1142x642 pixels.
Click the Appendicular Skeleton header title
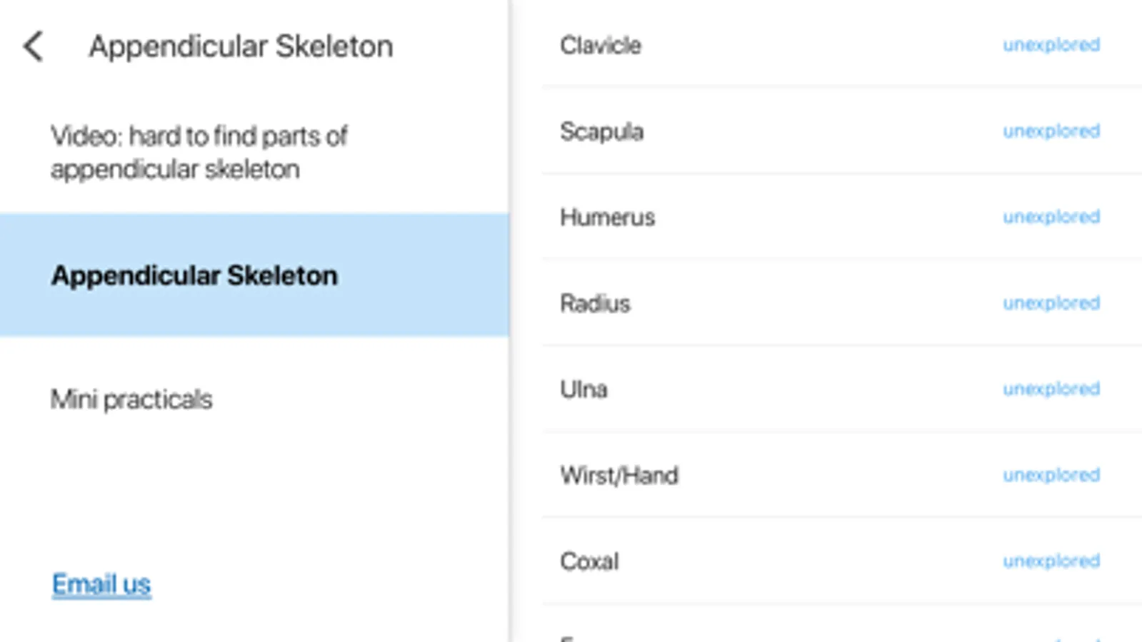(x=241, y=47)
